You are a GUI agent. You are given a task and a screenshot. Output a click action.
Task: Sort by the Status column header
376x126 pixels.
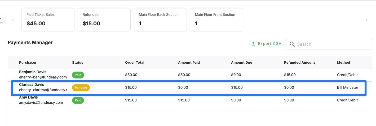point(78,63)
